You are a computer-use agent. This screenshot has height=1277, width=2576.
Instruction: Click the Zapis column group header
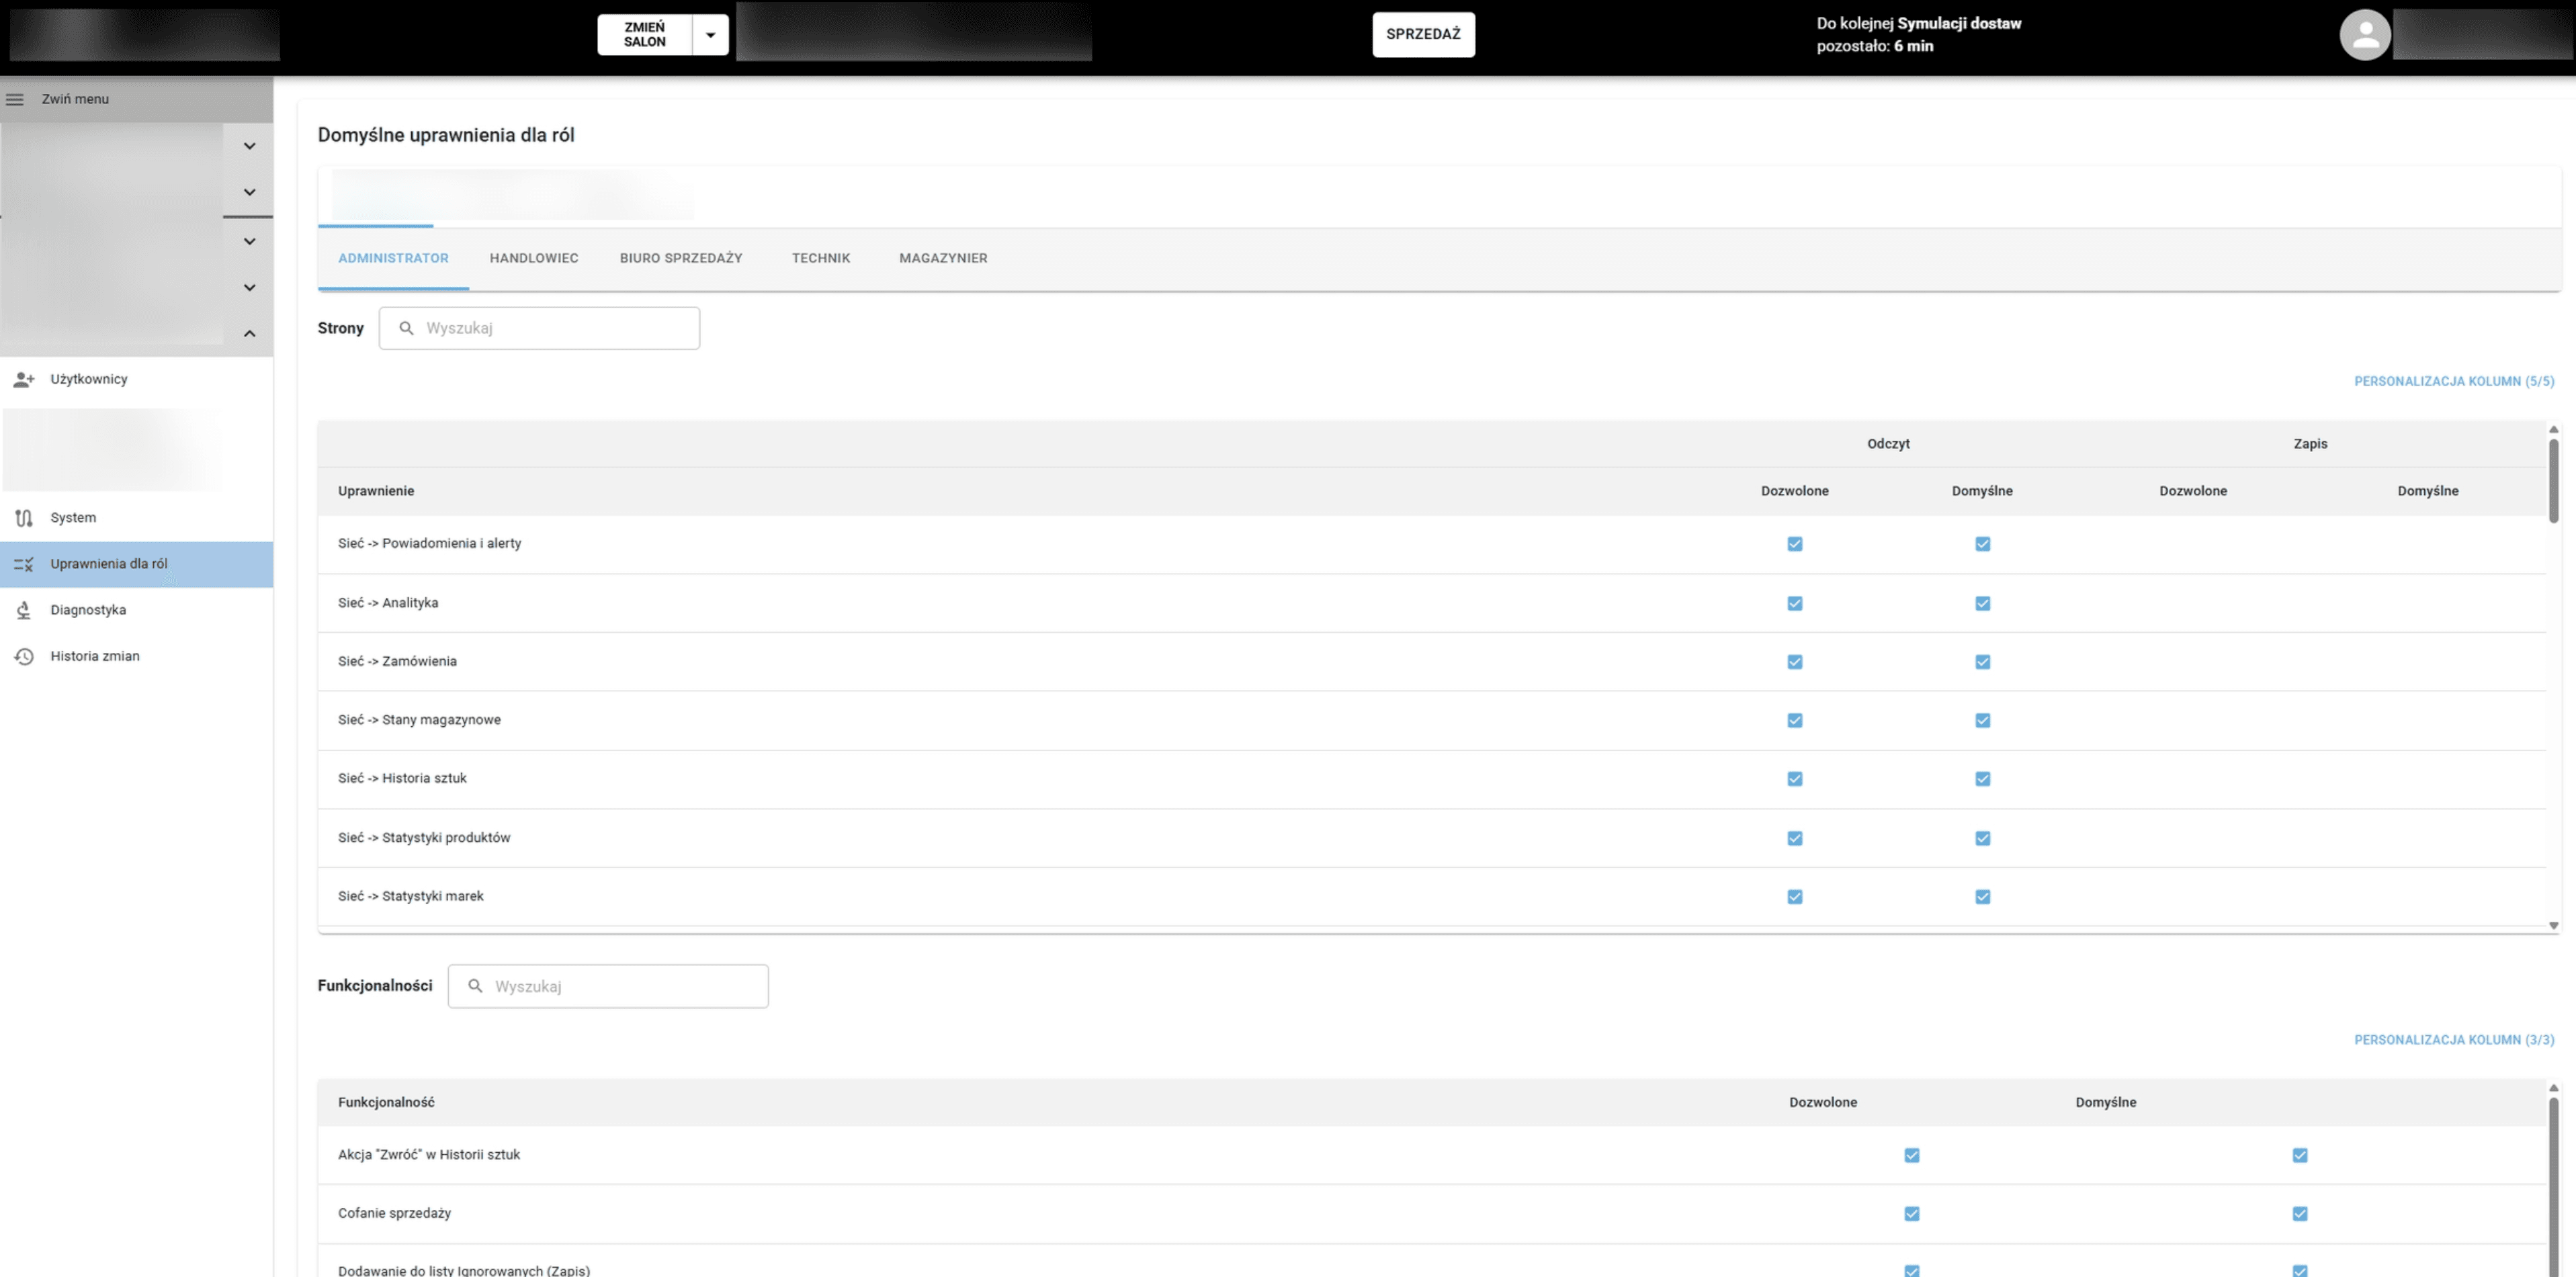pos(2310,444)
